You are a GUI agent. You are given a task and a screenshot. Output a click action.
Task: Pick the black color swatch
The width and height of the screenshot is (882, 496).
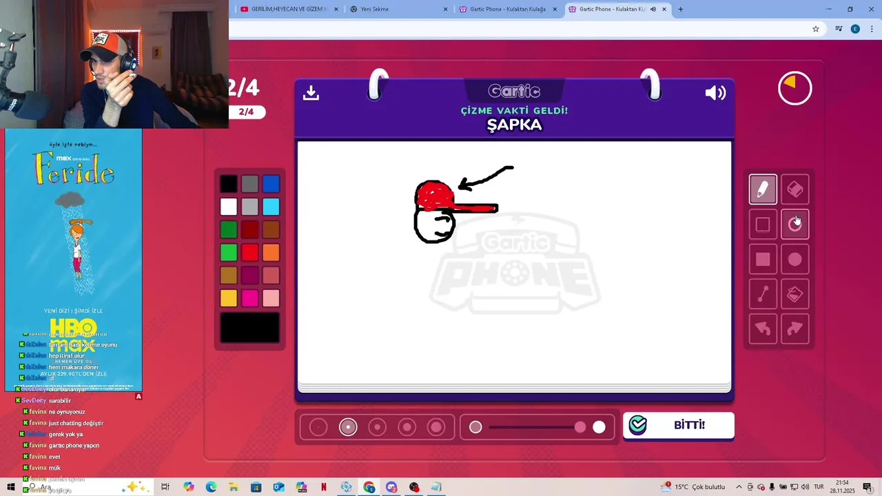(x=229, y=184)
